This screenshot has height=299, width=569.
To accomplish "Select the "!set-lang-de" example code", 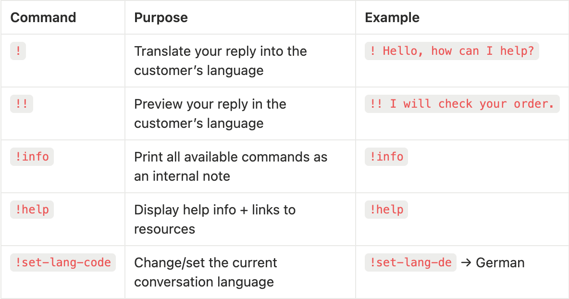I will (410, 262).
